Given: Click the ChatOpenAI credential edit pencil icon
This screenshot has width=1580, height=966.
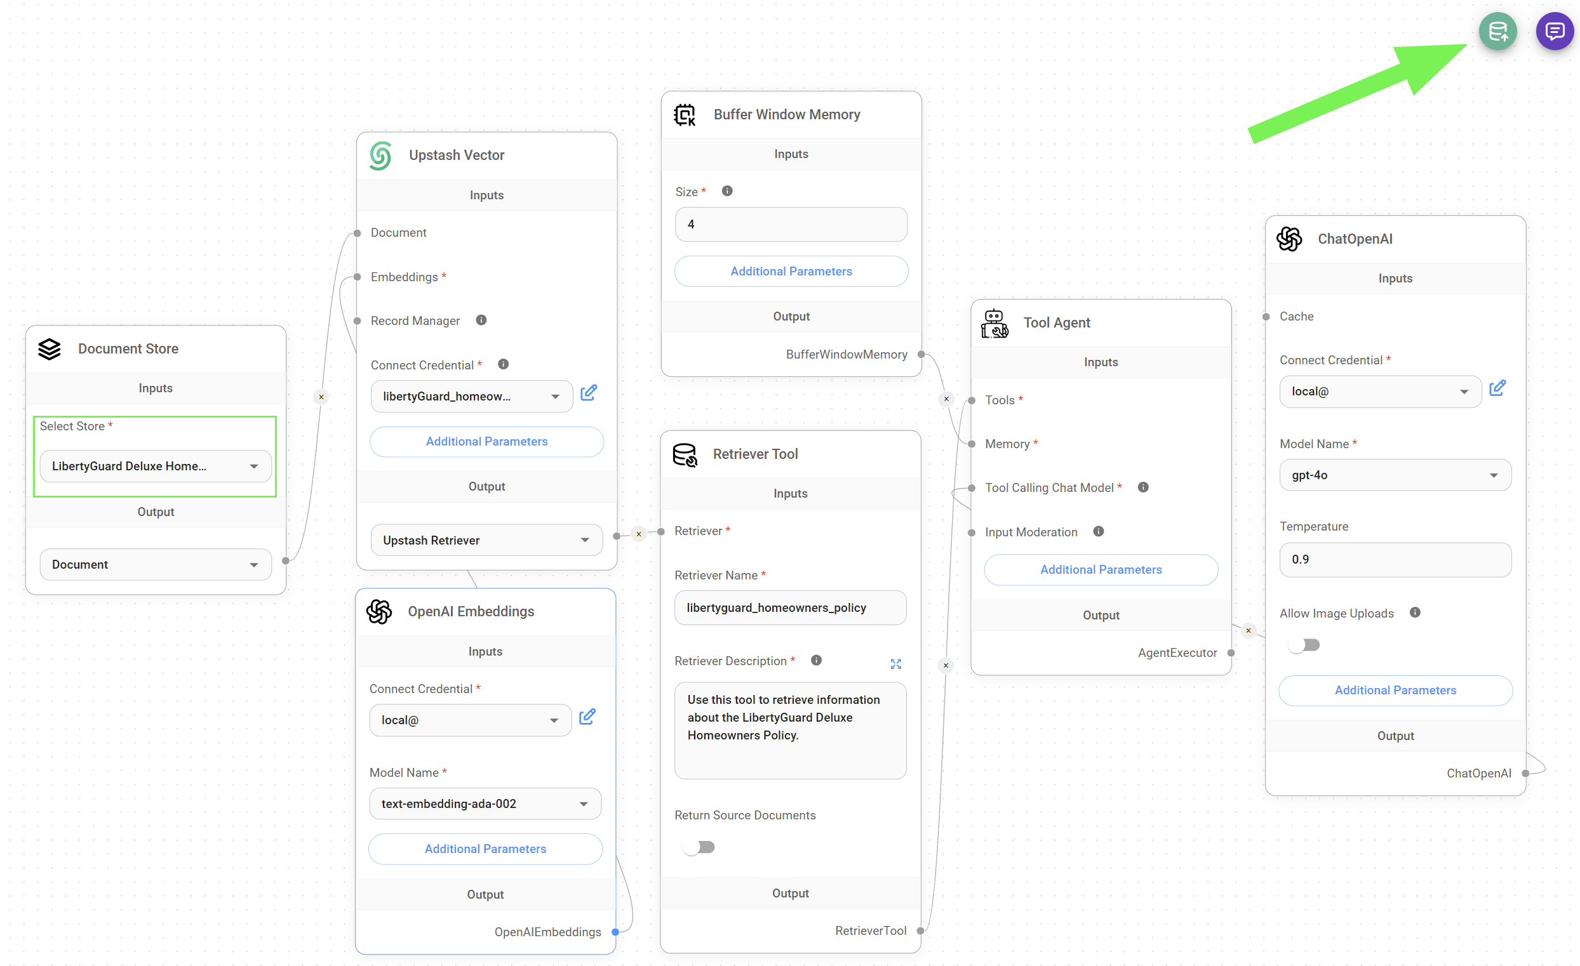Looking at the screenshot, I should (x=1497, y=388).
